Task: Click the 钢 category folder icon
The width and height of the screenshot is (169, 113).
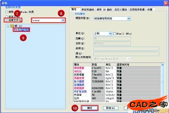Action: point(12,26)
